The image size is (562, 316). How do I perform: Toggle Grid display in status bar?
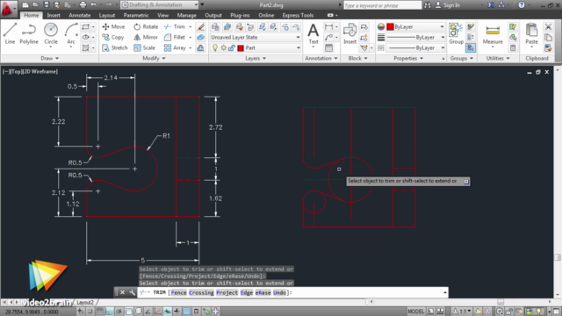[x=99, y=312]
